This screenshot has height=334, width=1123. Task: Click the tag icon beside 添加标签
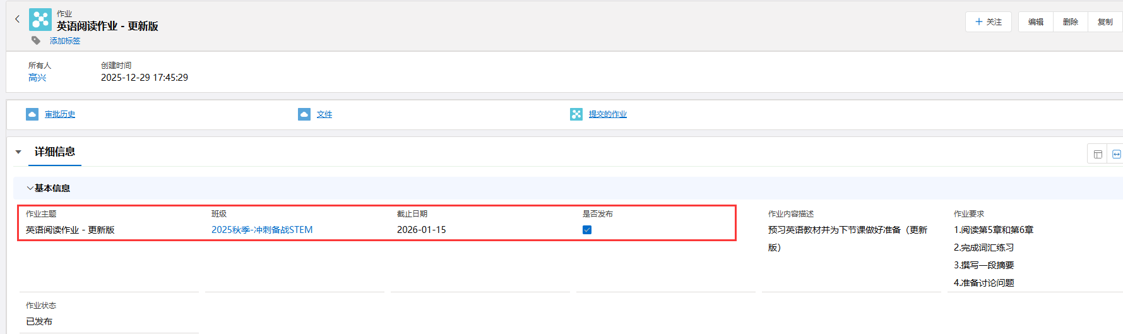pyautogui.click(x=36, y=40)
